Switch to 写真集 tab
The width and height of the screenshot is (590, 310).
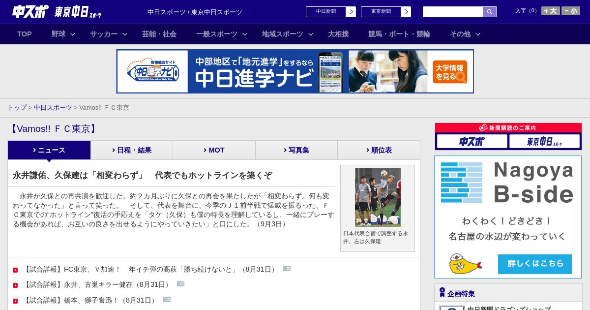pyautogui.click(x=296, y=150)
